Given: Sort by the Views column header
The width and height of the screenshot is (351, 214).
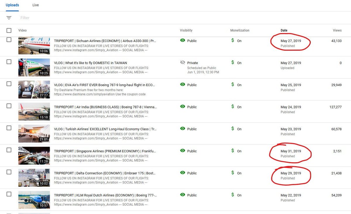Looking at the screenshot, I should (337, 30).
